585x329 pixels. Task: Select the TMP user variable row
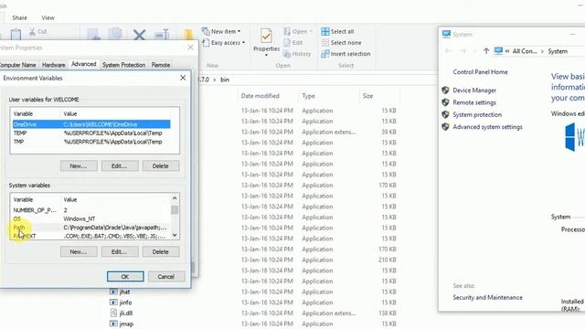[x=91, y=142]
